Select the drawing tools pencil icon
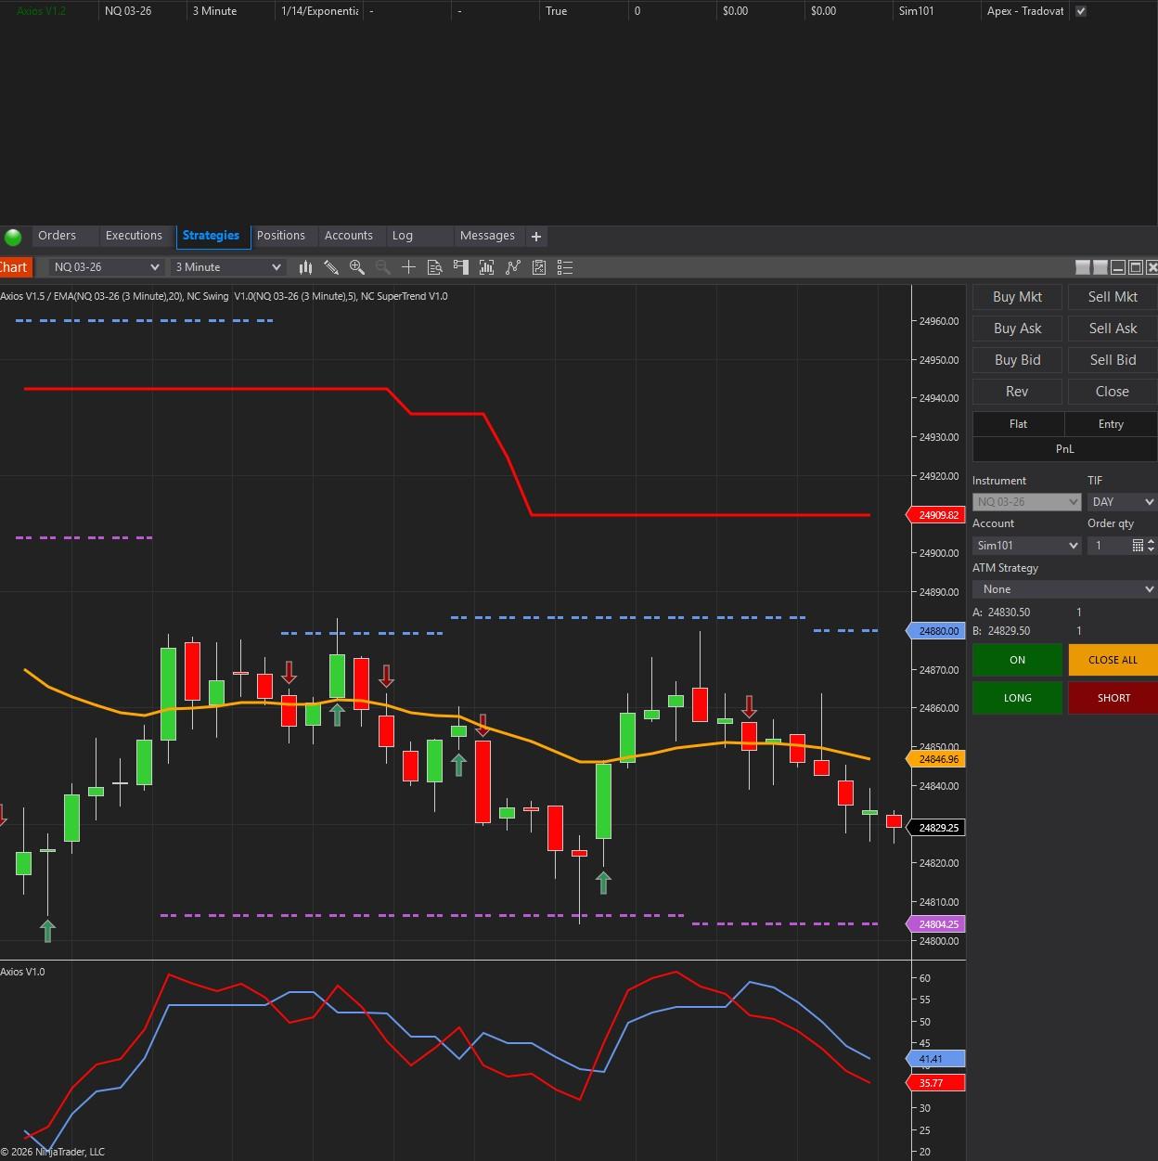The height and width of the screenshot is (1161, 1158). coord(331,267)
